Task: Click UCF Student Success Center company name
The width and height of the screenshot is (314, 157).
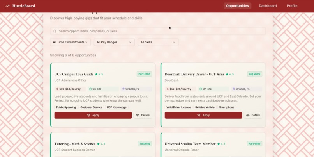Action: click(x=75, y=150)
